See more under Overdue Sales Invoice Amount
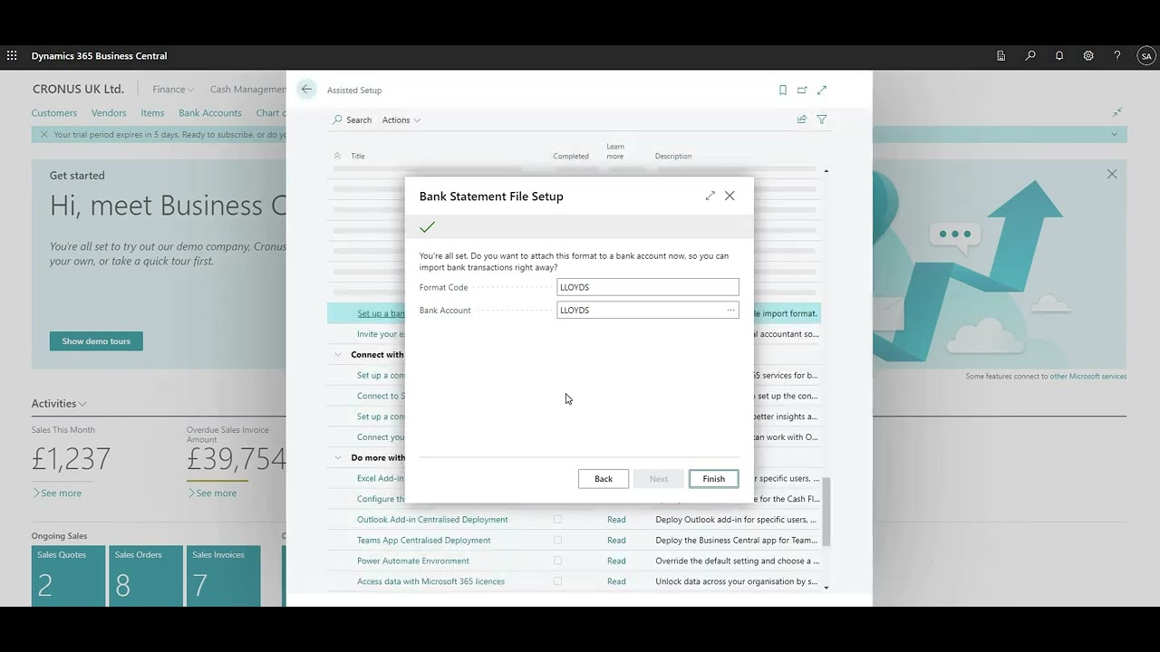Viewport: 1160px width, 652px height. 212,494
